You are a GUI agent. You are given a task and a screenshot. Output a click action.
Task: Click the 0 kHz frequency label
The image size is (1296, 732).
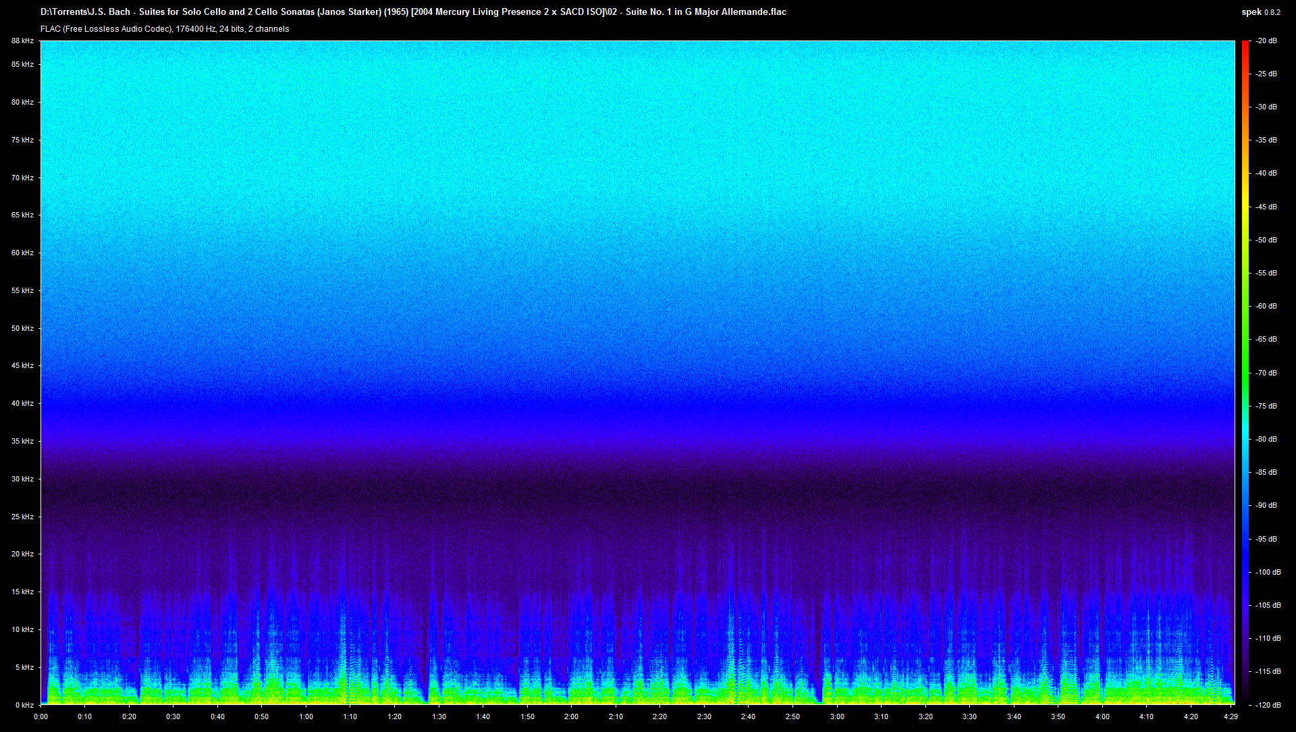click(24, 705)
